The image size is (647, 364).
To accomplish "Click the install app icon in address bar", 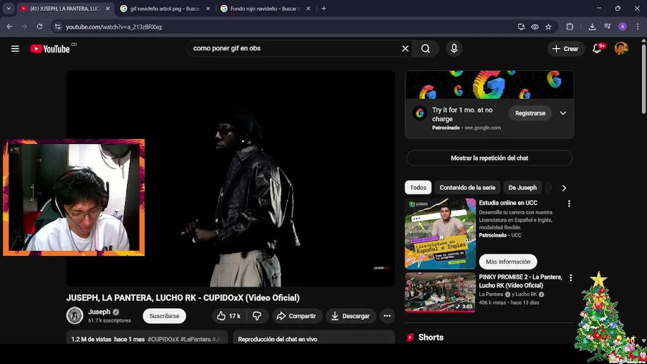I will coord(521,27).
